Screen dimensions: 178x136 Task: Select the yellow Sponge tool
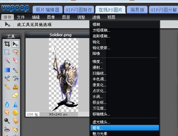tap(15, 113)
